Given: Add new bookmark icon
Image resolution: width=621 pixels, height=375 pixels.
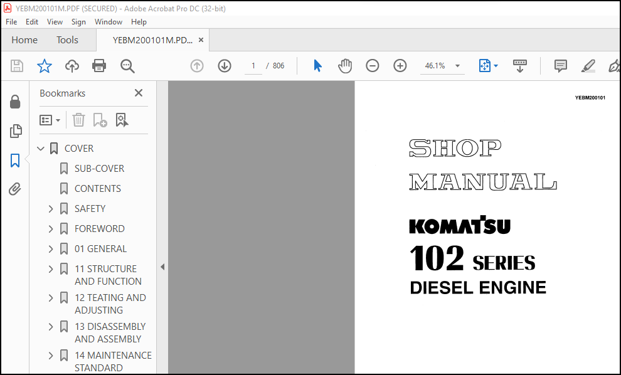Looking at the screenshot, I should tap(100, 120).
